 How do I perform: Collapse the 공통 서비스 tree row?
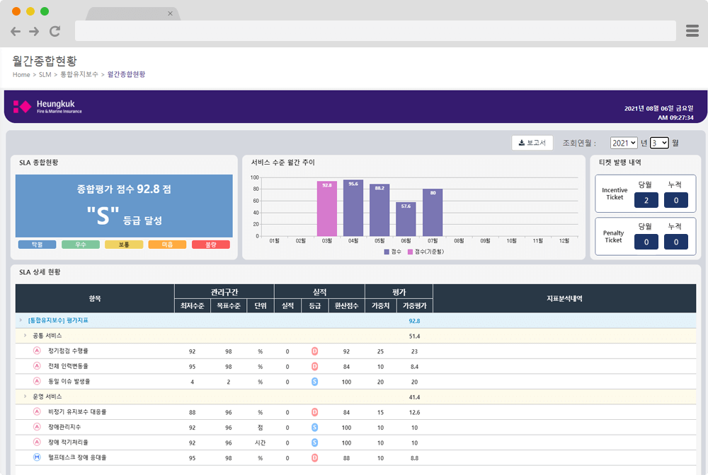click(x=25, y=336)
